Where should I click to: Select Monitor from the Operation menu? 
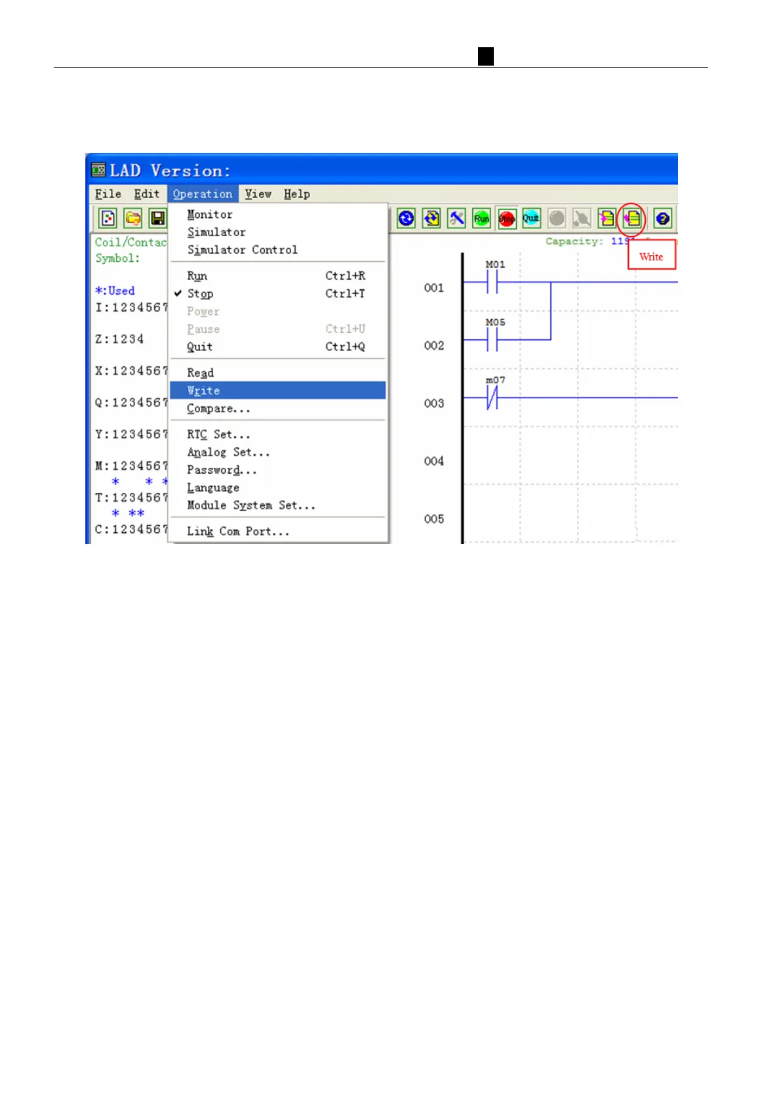[x=277, y=215]
